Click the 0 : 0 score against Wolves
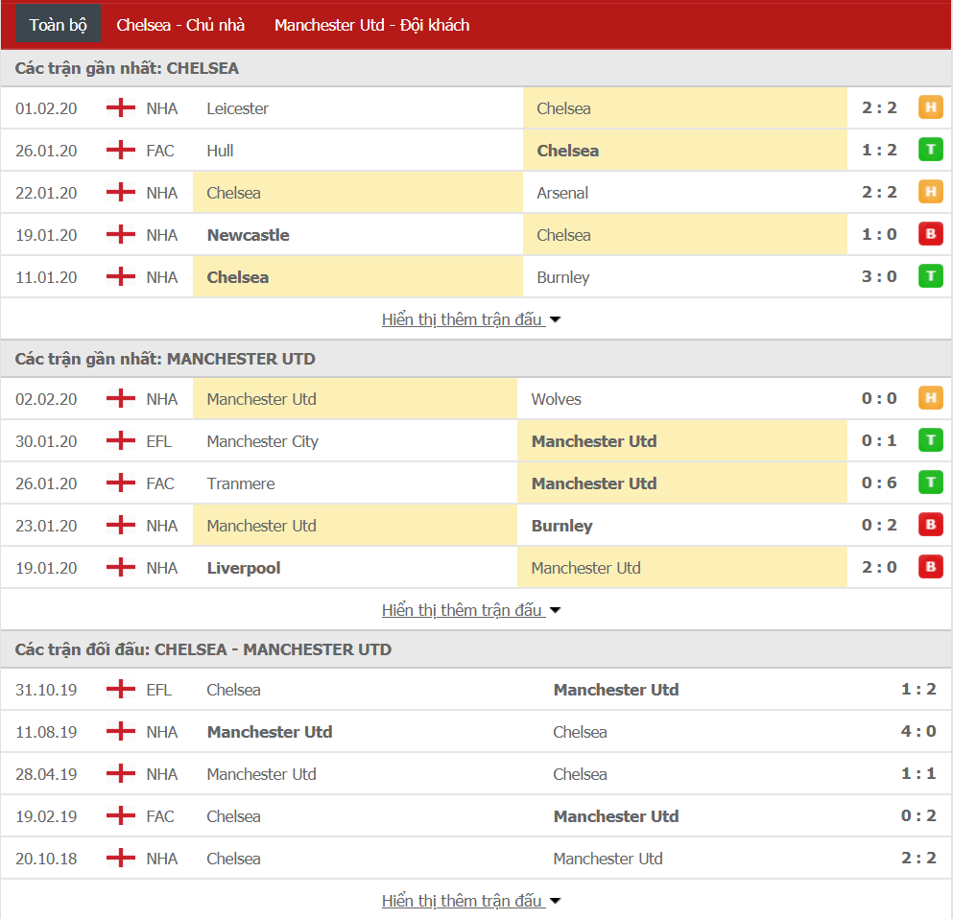The width and height of the screenshot is (953, 919). coord(879,399)
